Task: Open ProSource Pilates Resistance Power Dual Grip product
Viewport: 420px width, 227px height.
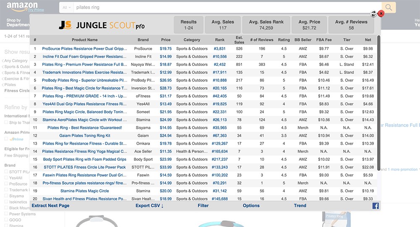Action: coord(85,49)
